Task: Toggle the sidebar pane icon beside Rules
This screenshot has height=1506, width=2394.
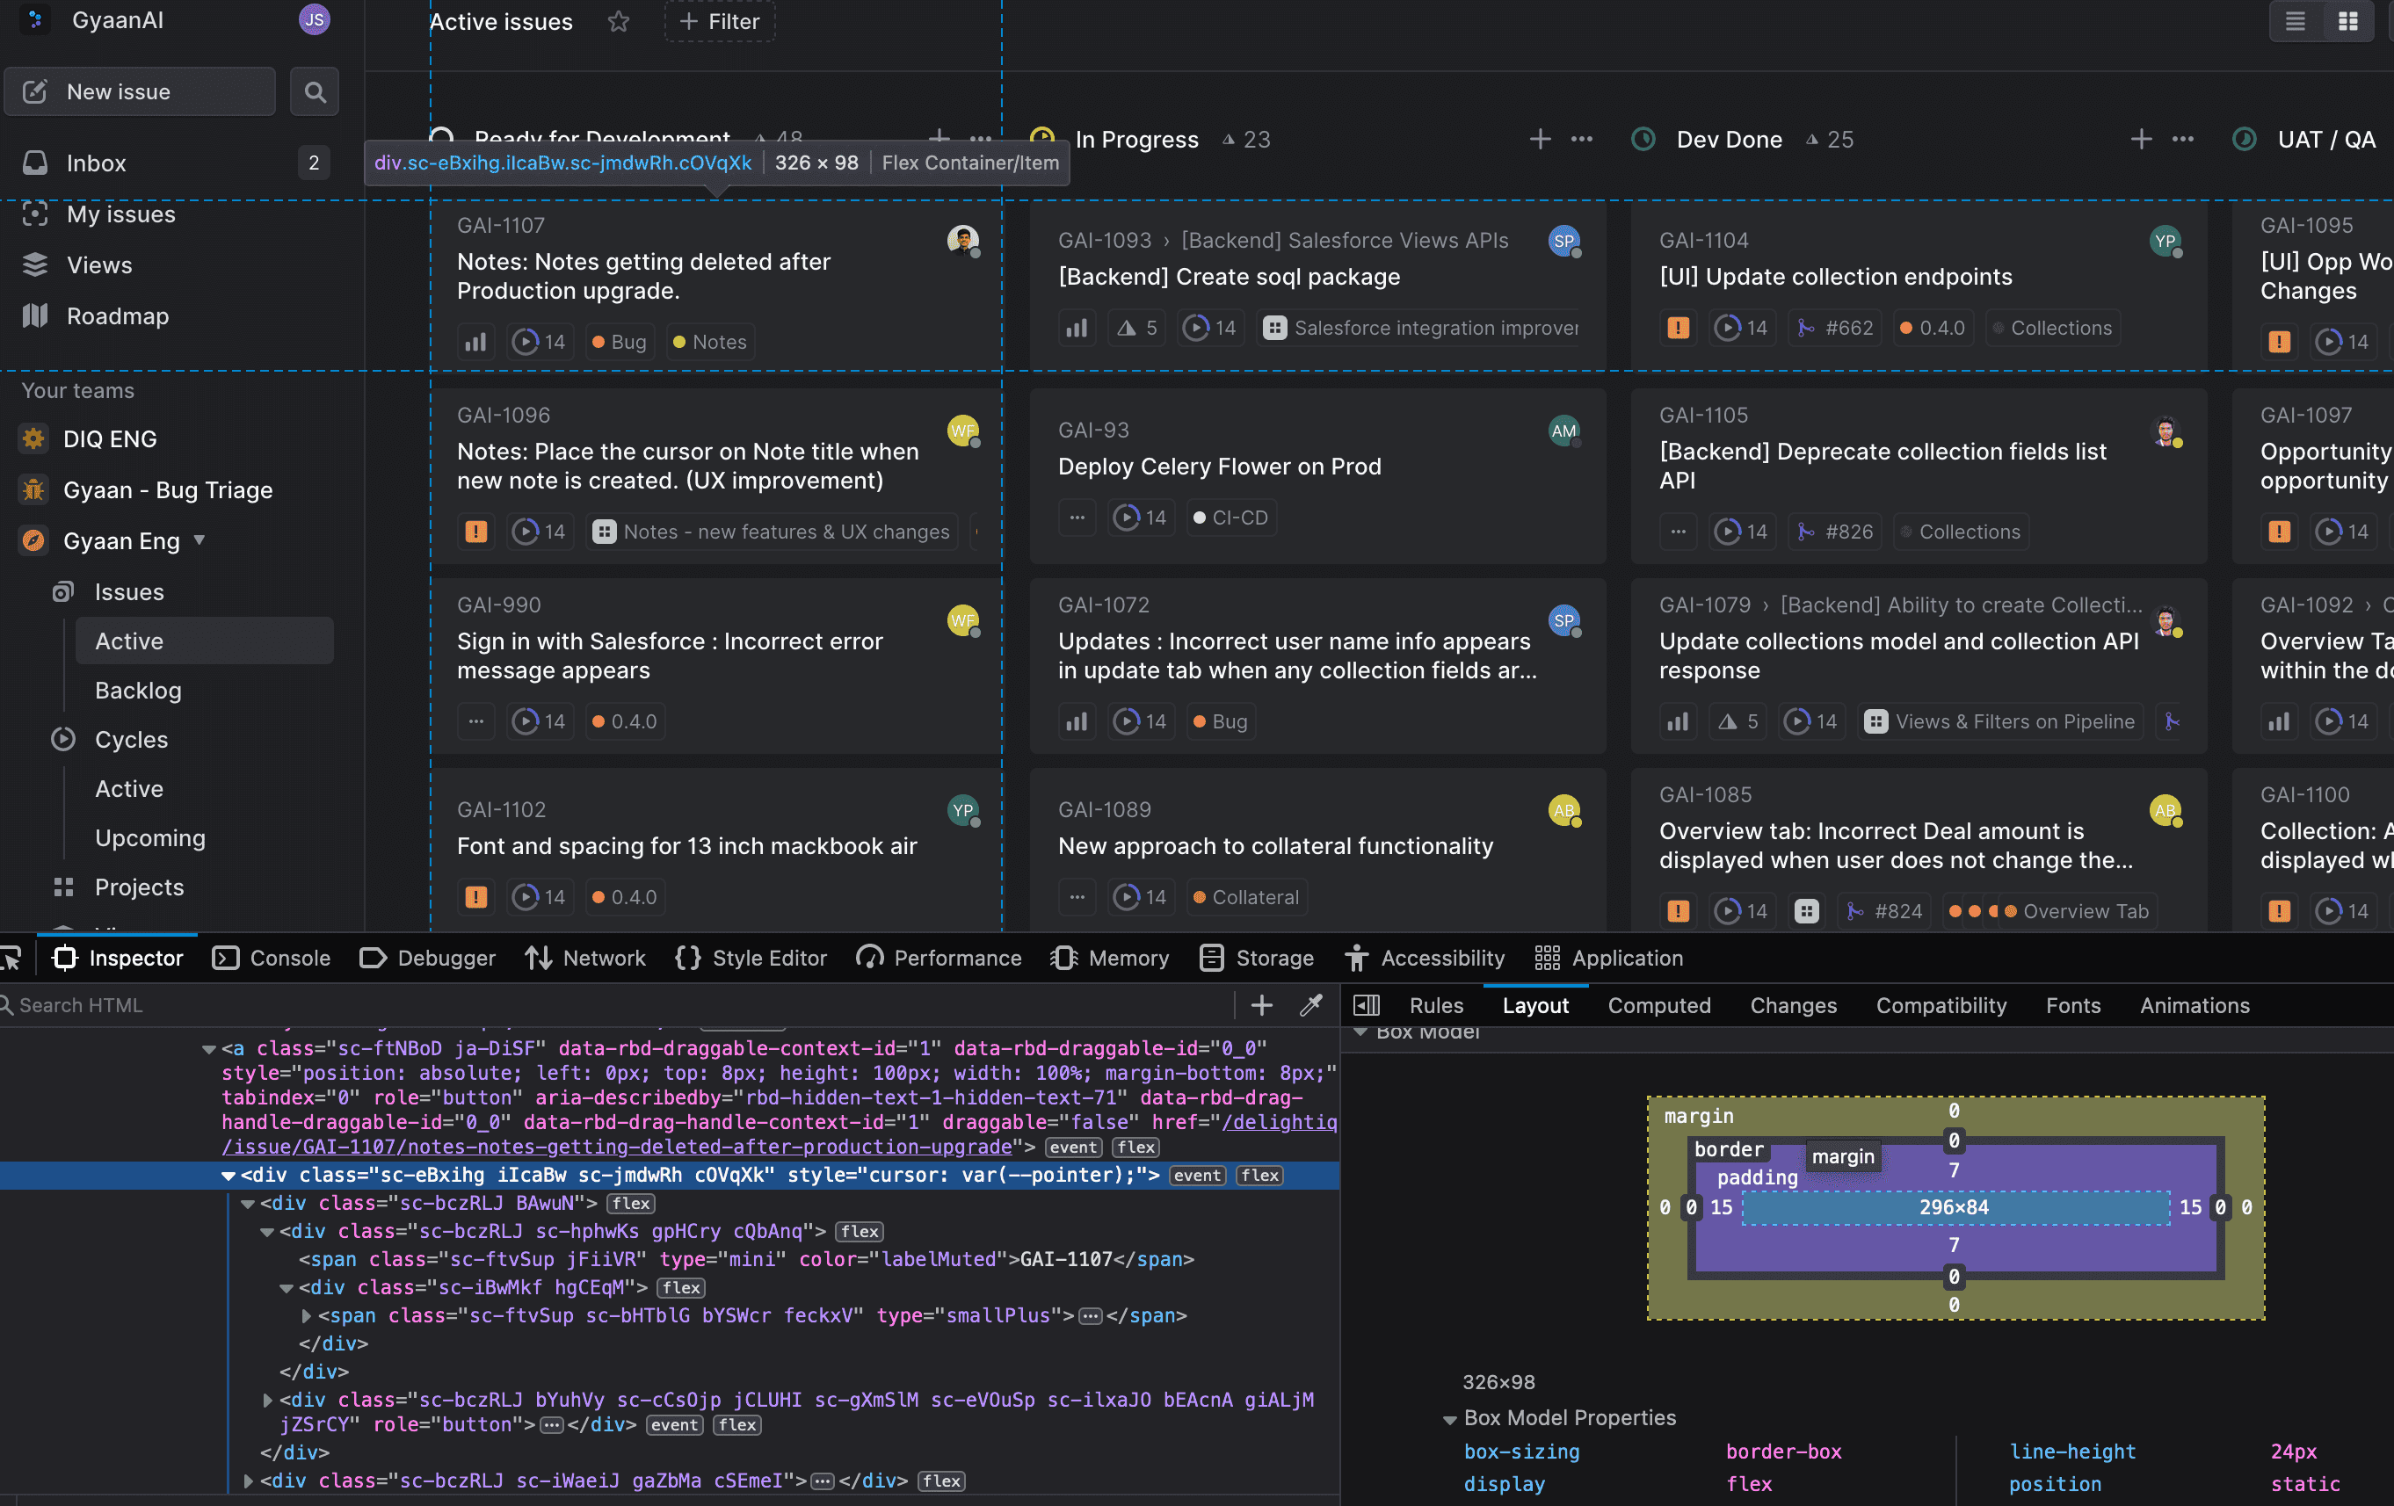Action: 1367,1005
